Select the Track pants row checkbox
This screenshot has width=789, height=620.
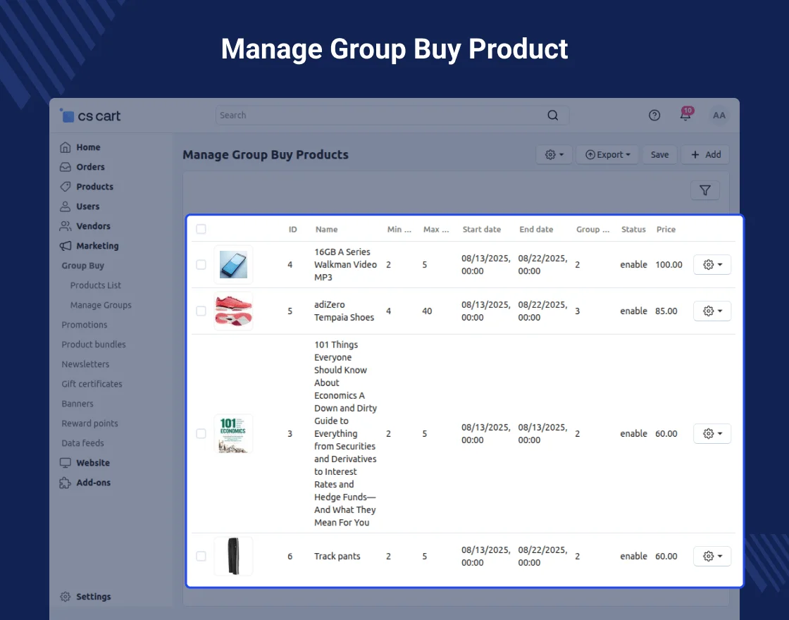[x=201, y=556]
